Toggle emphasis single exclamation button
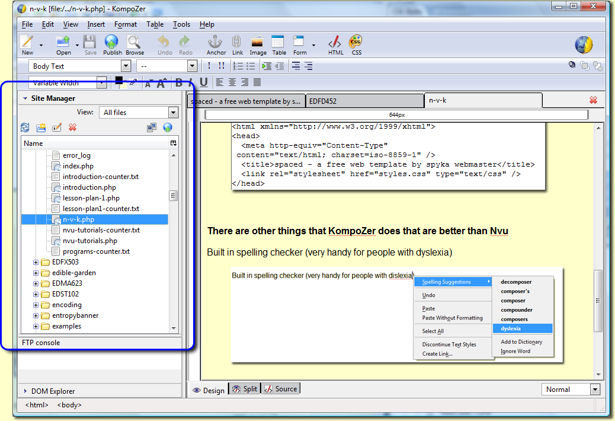 209,66
